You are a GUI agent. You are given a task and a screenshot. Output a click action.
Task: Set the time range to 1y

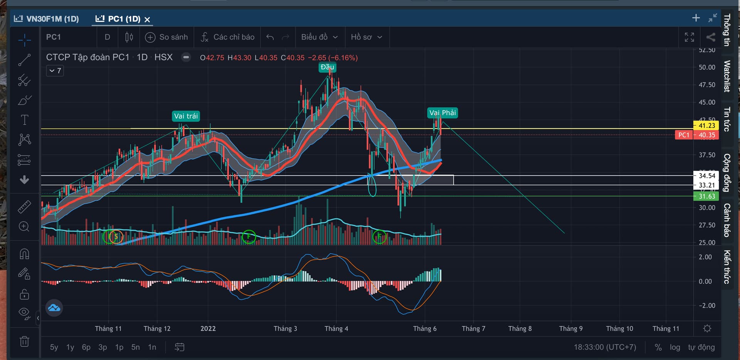[x=70, y=347]
